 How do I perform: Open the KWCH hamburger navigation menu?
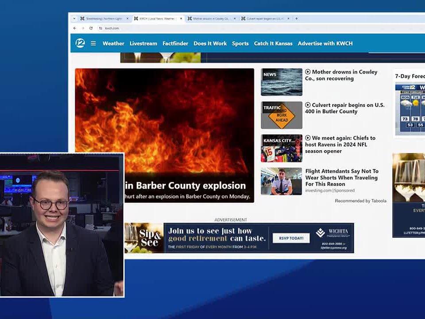point(93,43)
